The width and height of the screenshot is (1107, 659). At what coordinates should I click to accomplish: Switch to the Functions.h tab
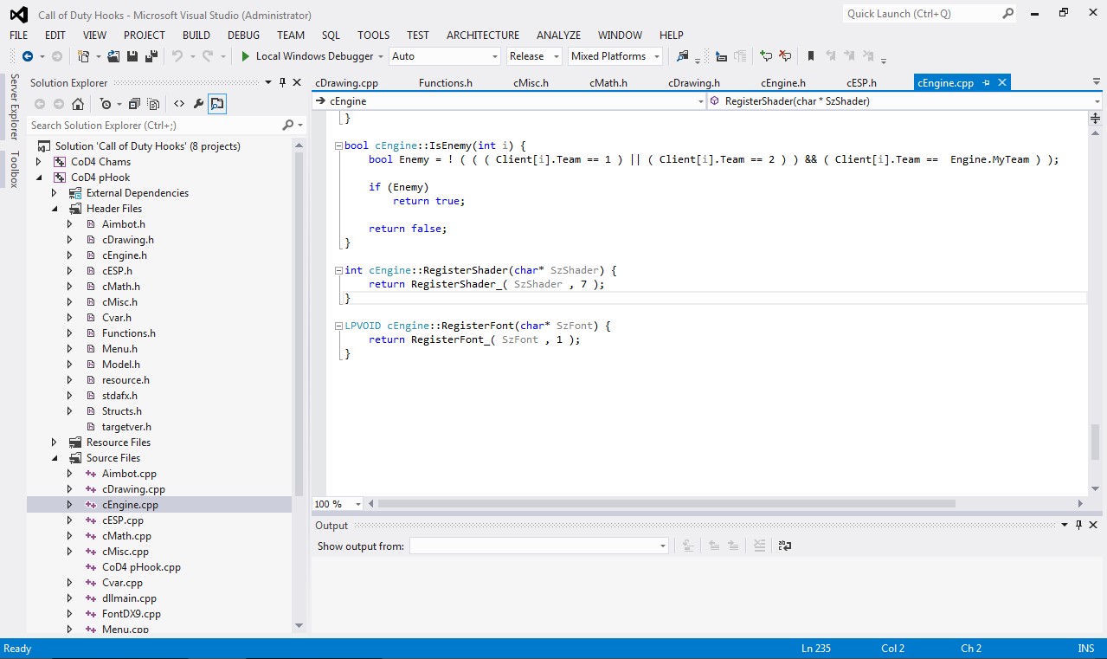(446, 83)
